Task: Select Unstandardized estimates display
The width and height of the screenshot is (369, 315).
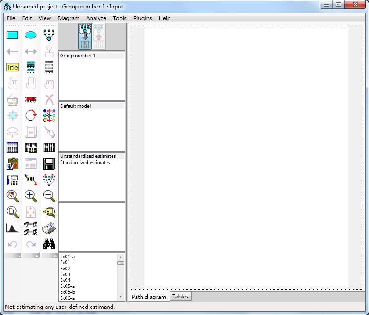Action: click(87, 156)
